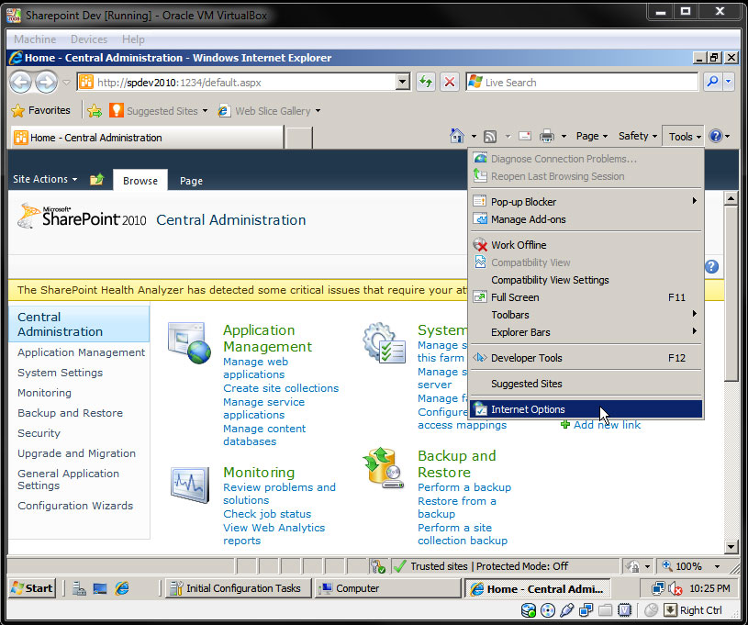This screenshot has height=625, width=748.
Task: Click Upgrade and Migration nav link
Action: (77, 453)
